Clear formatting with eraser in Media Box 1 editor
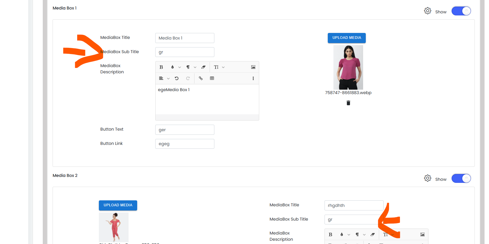489x244 pixels. 203,67
